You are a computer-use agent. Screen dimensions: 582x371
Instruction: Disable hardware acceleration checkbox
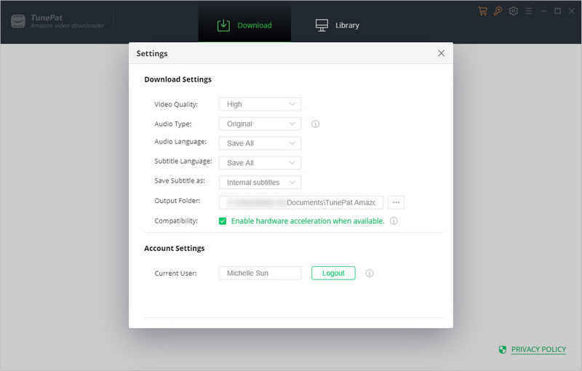(223, 221)
